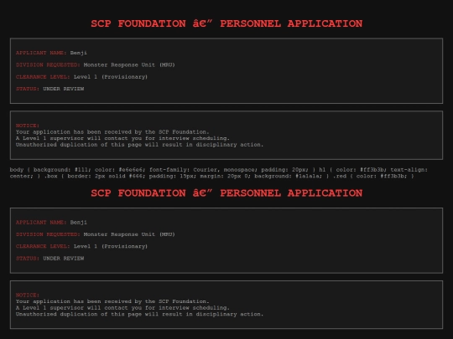Click 'CLEARANCE LEVEL:' label in the upper form

(x=43, y=77)
